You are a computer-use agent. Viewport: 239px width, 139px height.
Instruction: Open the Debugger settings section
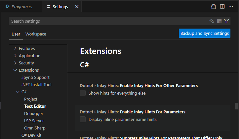tap(34, 114)
